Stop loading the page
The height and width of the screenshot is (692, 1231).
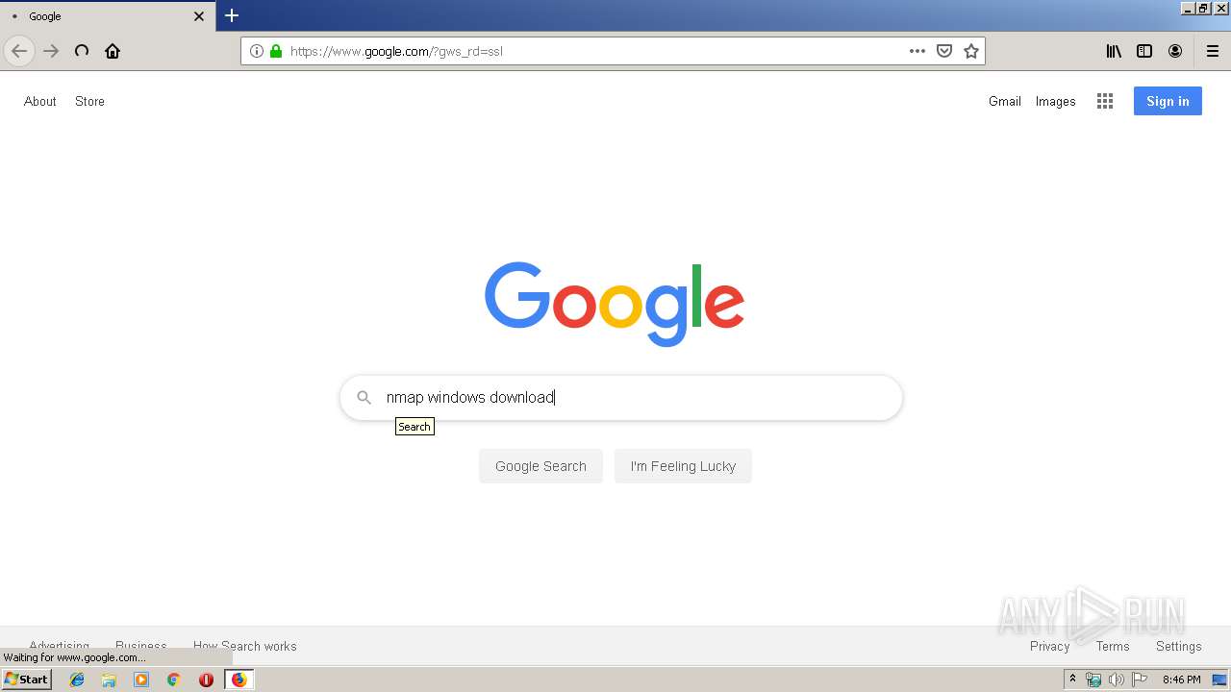[82, 51]
